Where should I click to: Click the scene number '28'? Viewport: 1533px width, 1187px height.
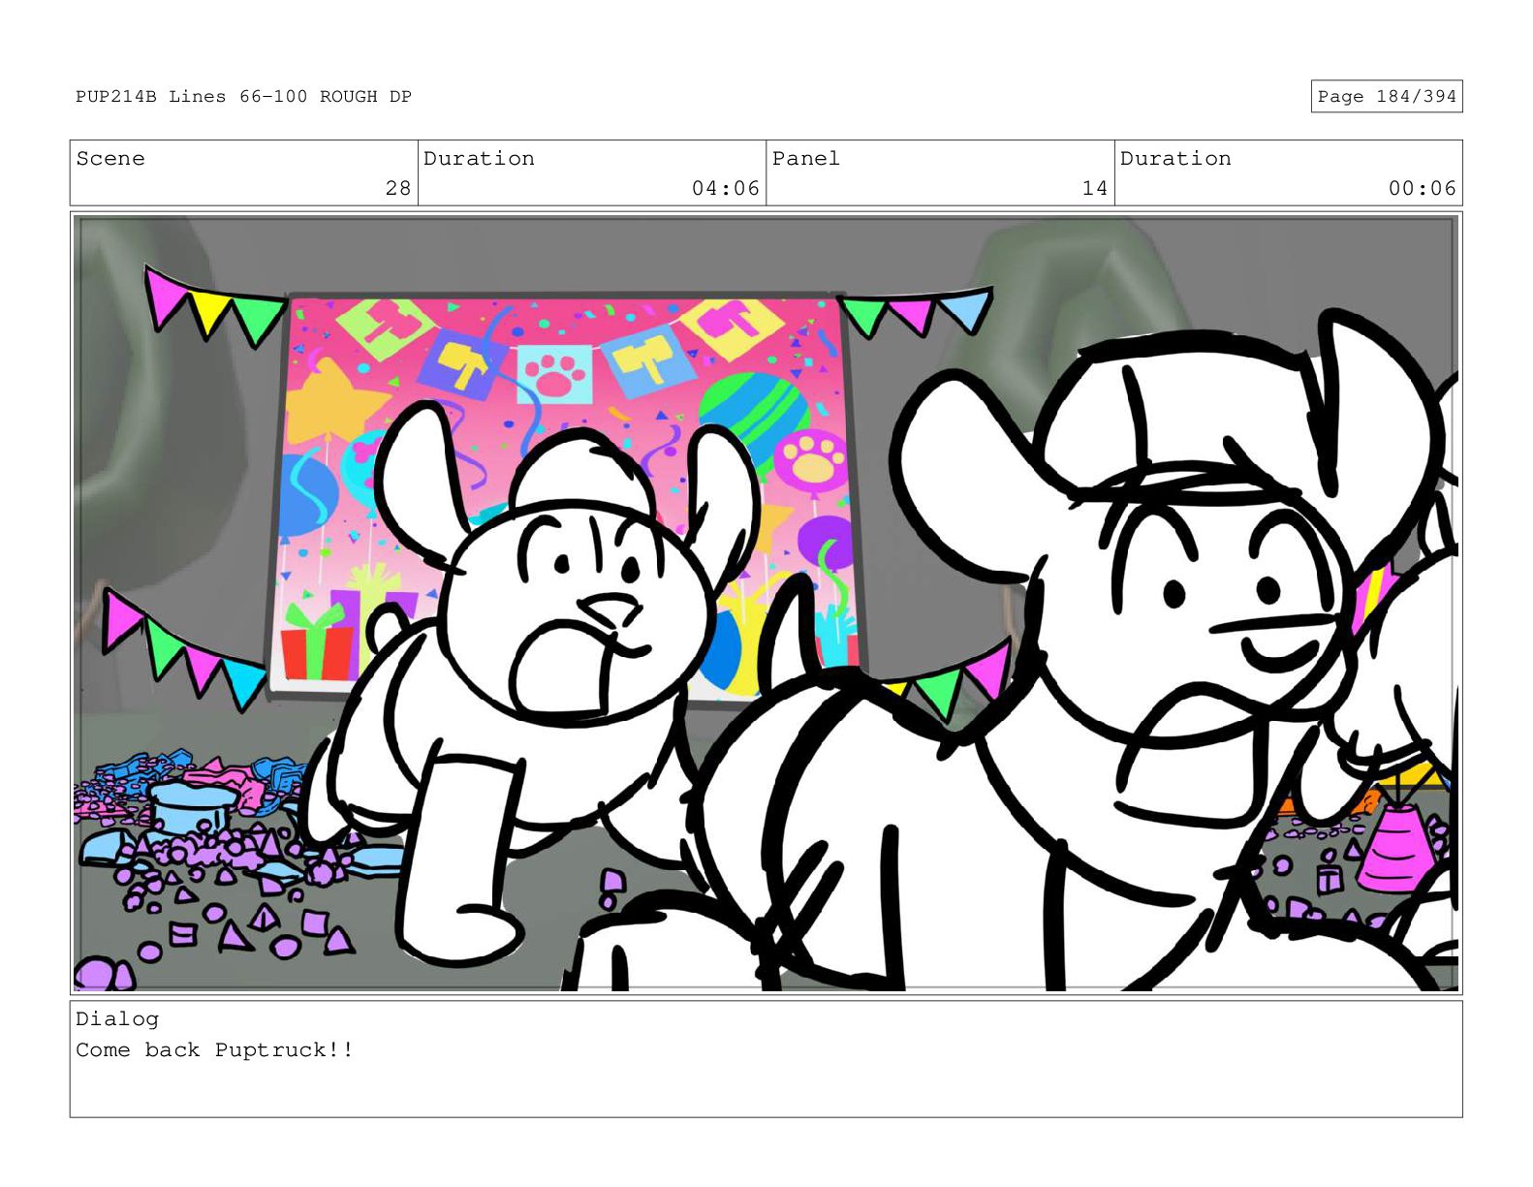(398, 188)
